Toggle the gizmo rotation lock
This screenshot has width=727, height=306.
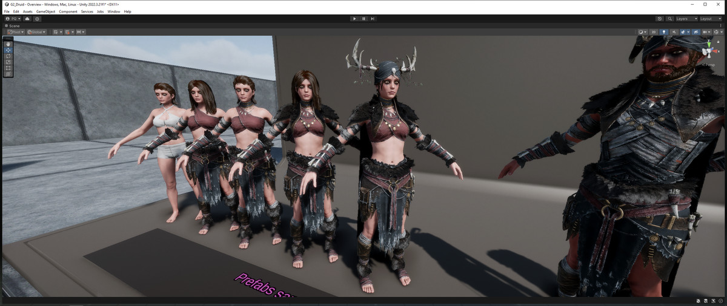718,41
